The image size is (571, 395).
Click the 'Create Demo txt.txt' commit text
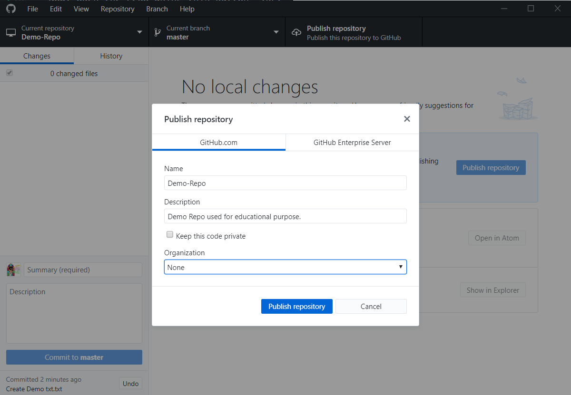coord(34,389)
